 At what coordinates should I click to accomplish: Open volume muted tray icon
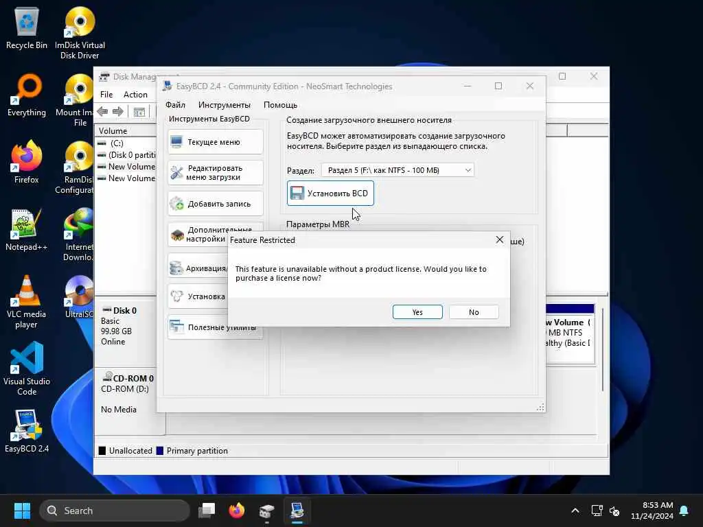coord(614,511)
